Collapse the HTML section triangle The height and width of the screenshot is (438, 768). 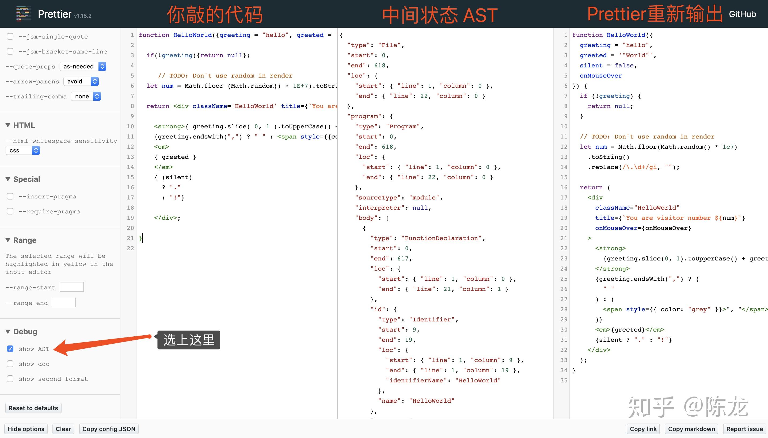pyautogui.click(x=8, y=125)
